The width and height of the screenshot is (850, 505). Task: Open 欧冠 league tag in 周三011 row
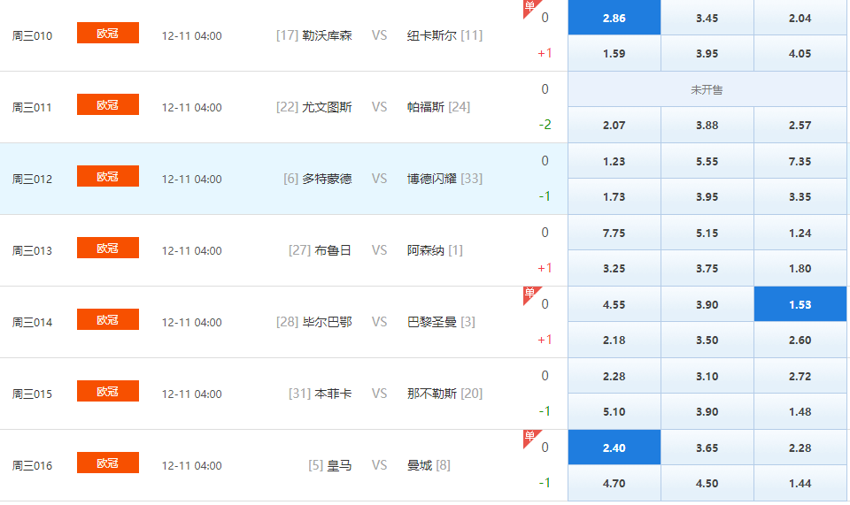[x=108, y=104]
